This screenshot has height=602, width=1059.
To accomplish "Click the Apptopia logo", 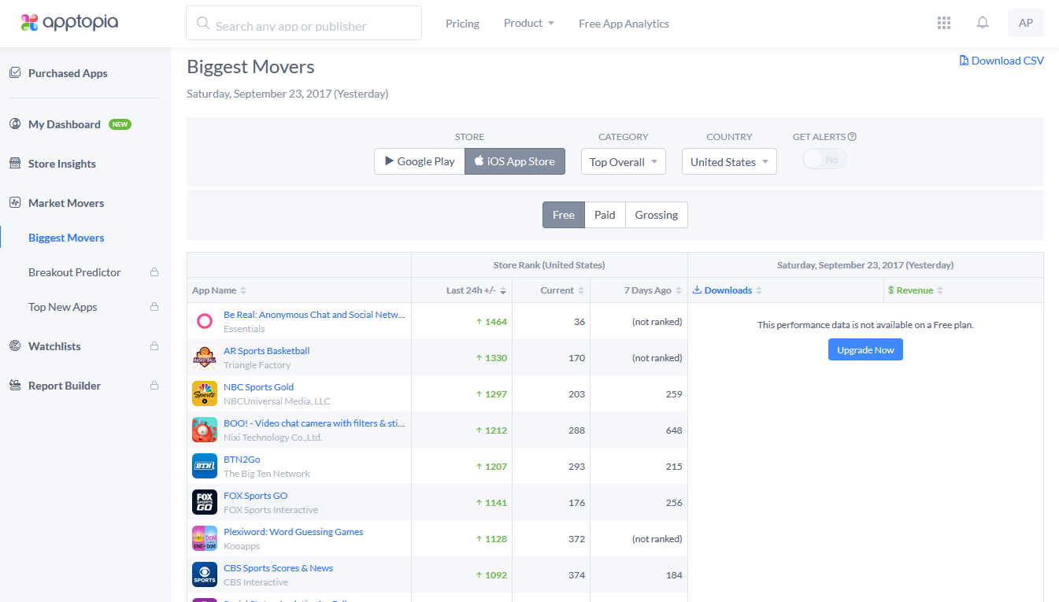I will (69, 23).
